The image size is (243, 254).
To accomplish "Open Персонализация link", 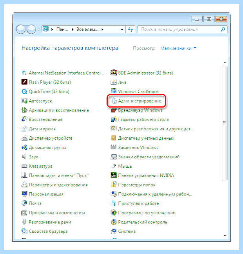I will coord(46,194).
